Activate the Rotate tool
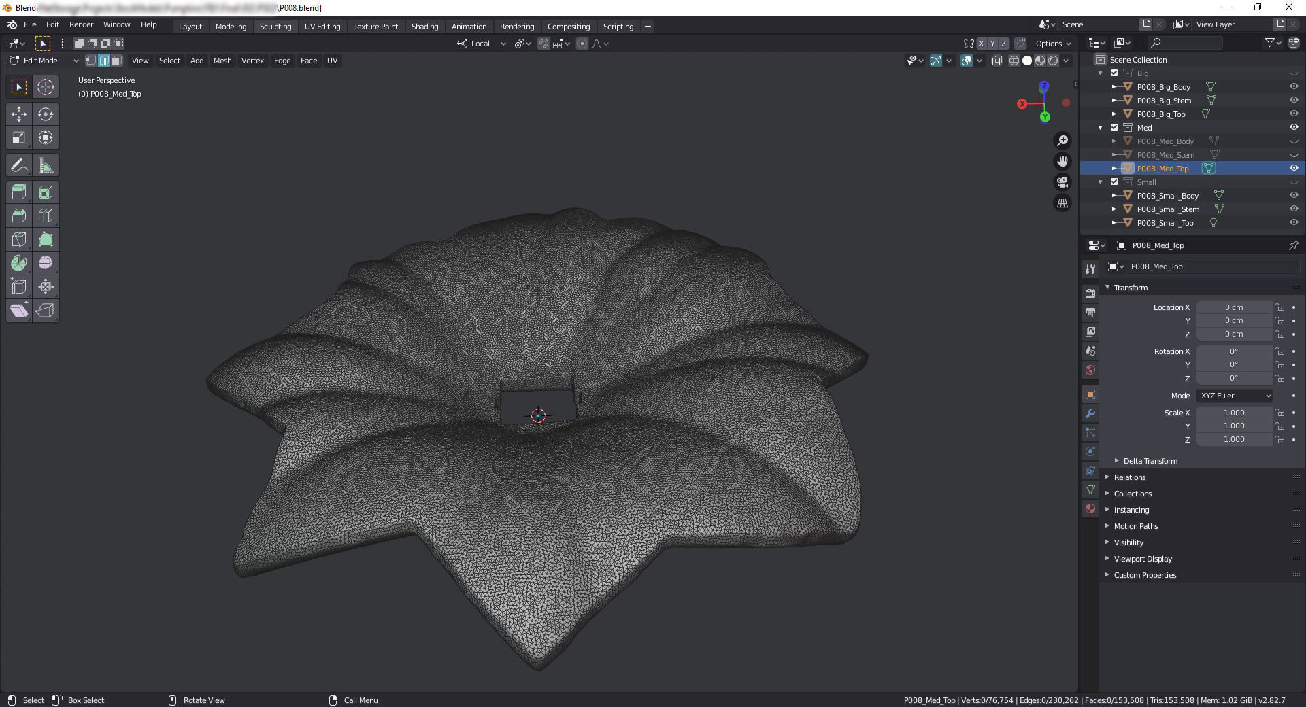This screenshot has width=1306, height=707. [x=46, y=114]
